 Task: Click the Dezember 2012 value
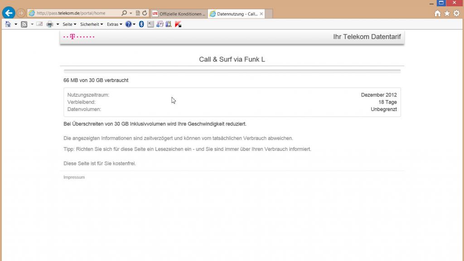click(379, 95)
